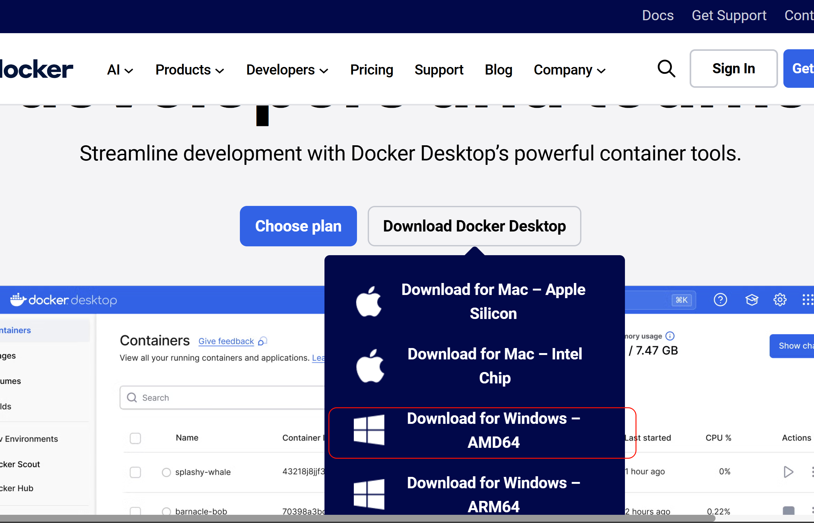Viewport: 814px width, 523px height.
Task: Click the Windows icon for ARM64 download
Action: [x=369, y=494]
